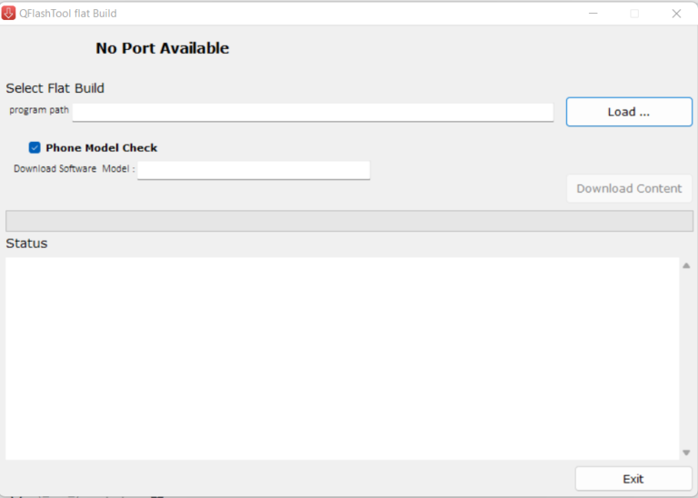
Task: Click the Download Software Model field
Action: tap(254, 170)
